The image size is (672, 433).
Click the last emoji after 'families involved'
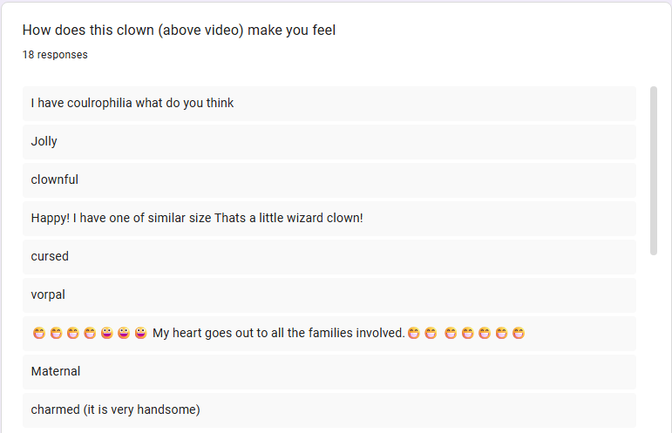point(519,333)
